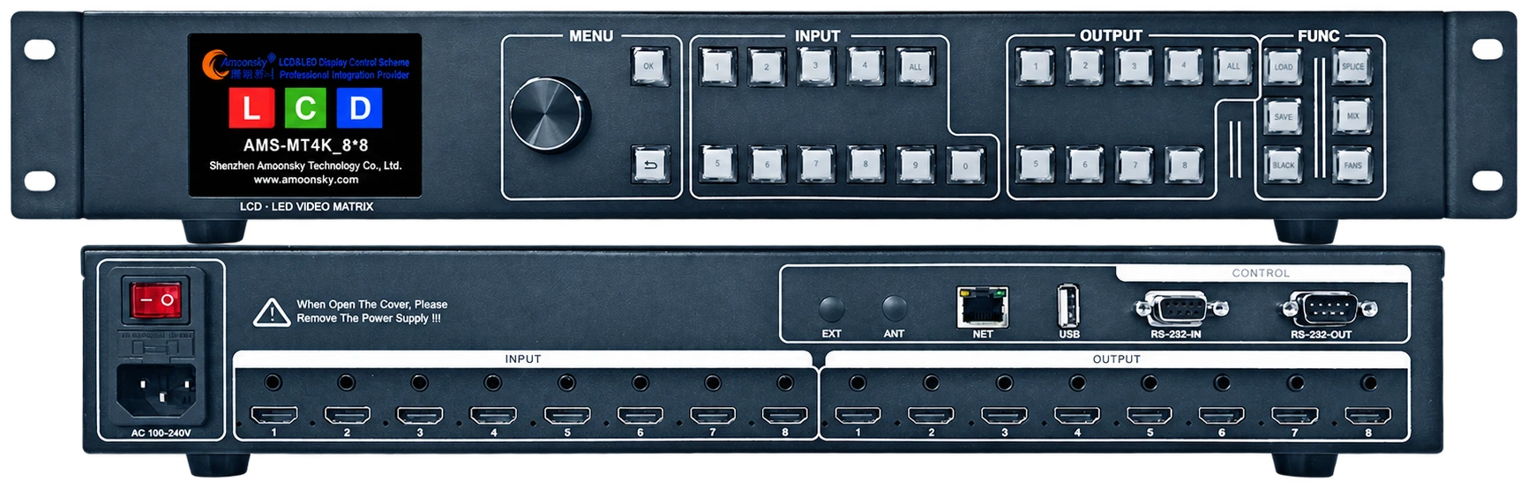The image size is (1528, 488).
Task: Select front-panel INPUT button 7
Action: [x=816, y=164]
